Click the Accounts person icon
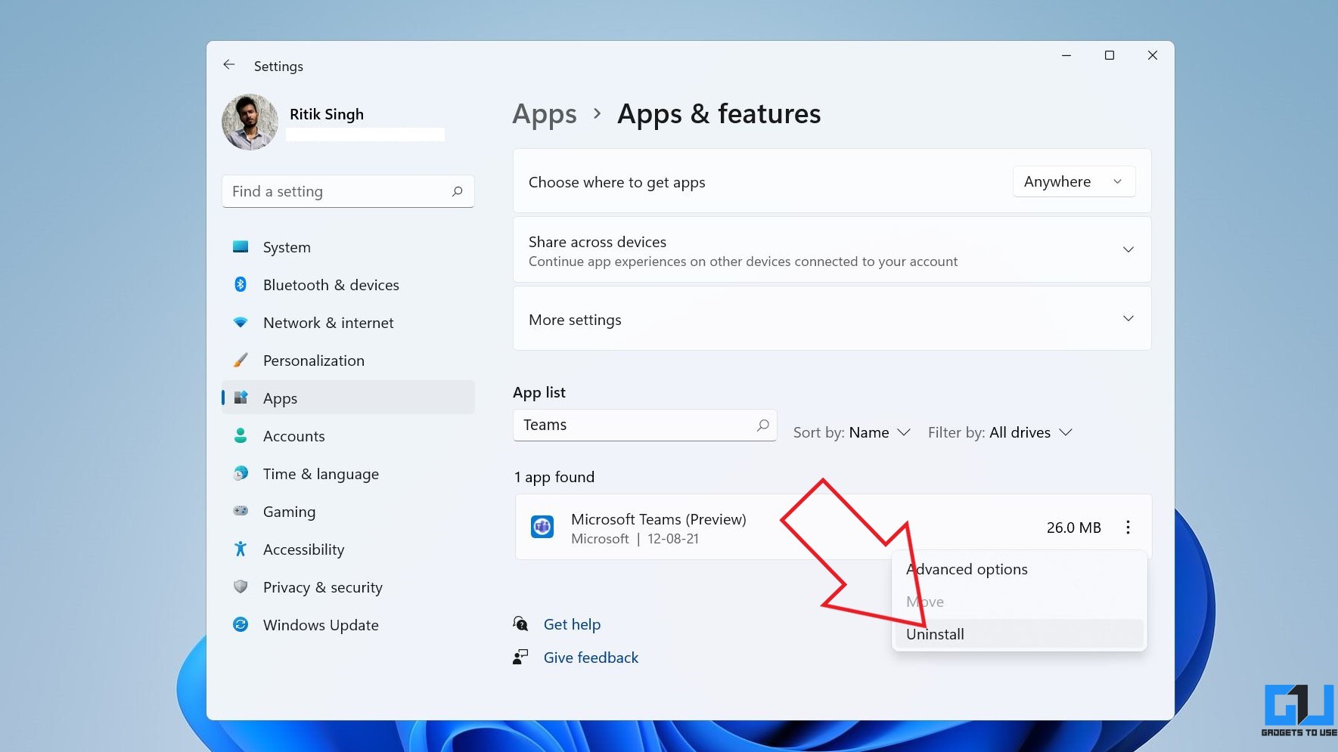This screenshot has height=752, width=1338. click(x=241, y=435)
